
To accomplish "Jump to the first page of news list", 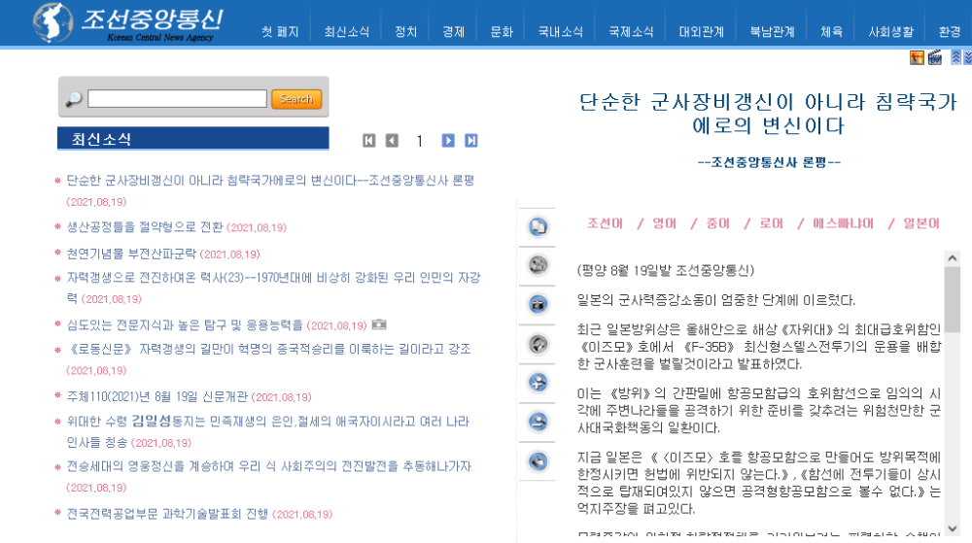I will coord(369,141).
